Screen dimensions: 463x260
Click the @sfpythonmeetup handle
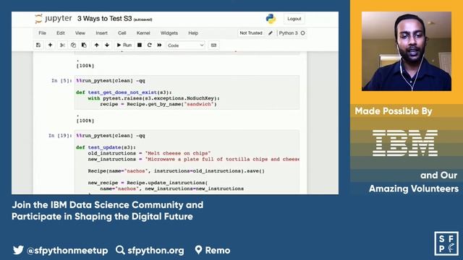[x=67, y=251]
